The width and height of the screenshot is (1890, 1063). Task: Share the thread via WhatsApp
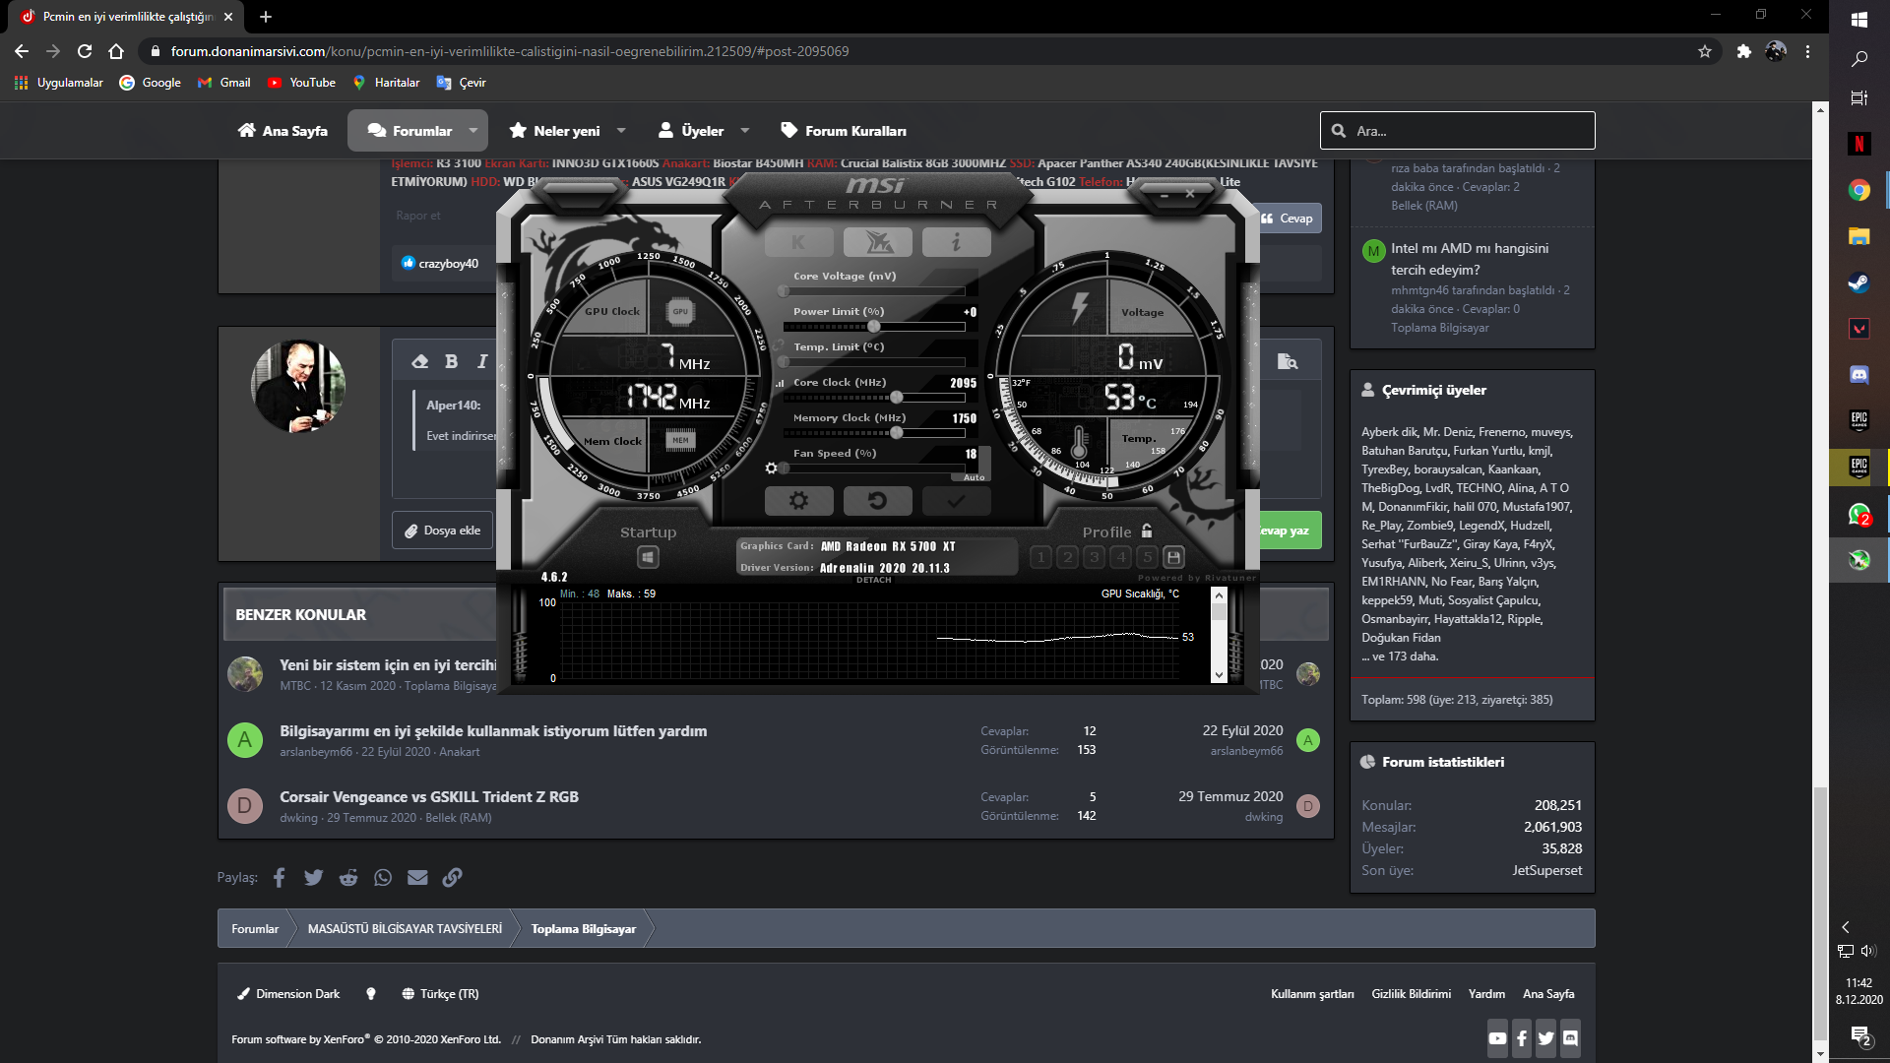(383, 877)
